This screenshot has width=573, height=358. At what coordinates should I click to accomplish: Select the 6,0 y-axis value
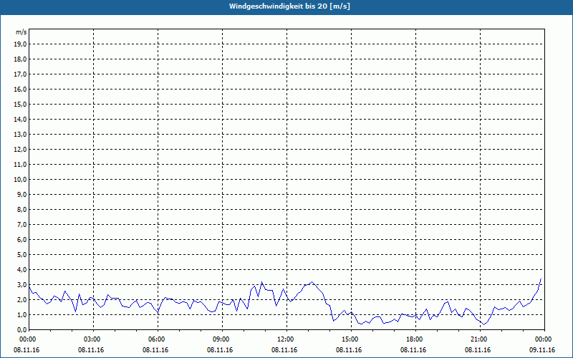click(x=21, y=239)
